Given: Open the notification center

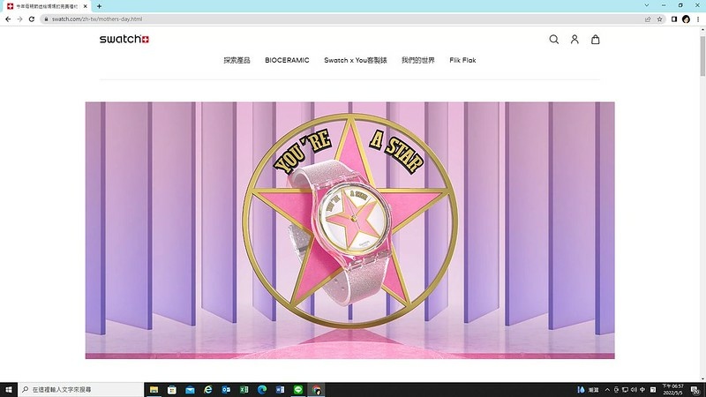Looking at the screenshot, I should [695, 390].
